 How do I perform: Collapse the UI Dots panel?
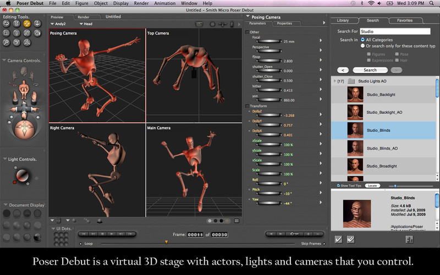tap(53, 228)
